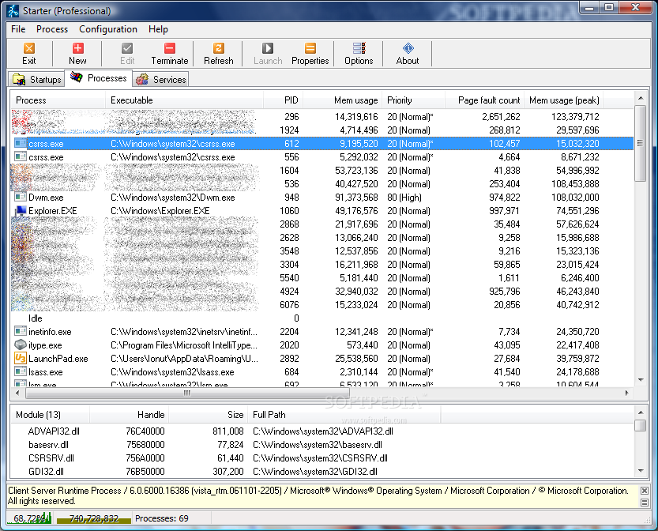Click the CPU usage graph in status bar
The height and width of the screenshot is (531, 658).
pyautogui.click(x=29, y=518)
